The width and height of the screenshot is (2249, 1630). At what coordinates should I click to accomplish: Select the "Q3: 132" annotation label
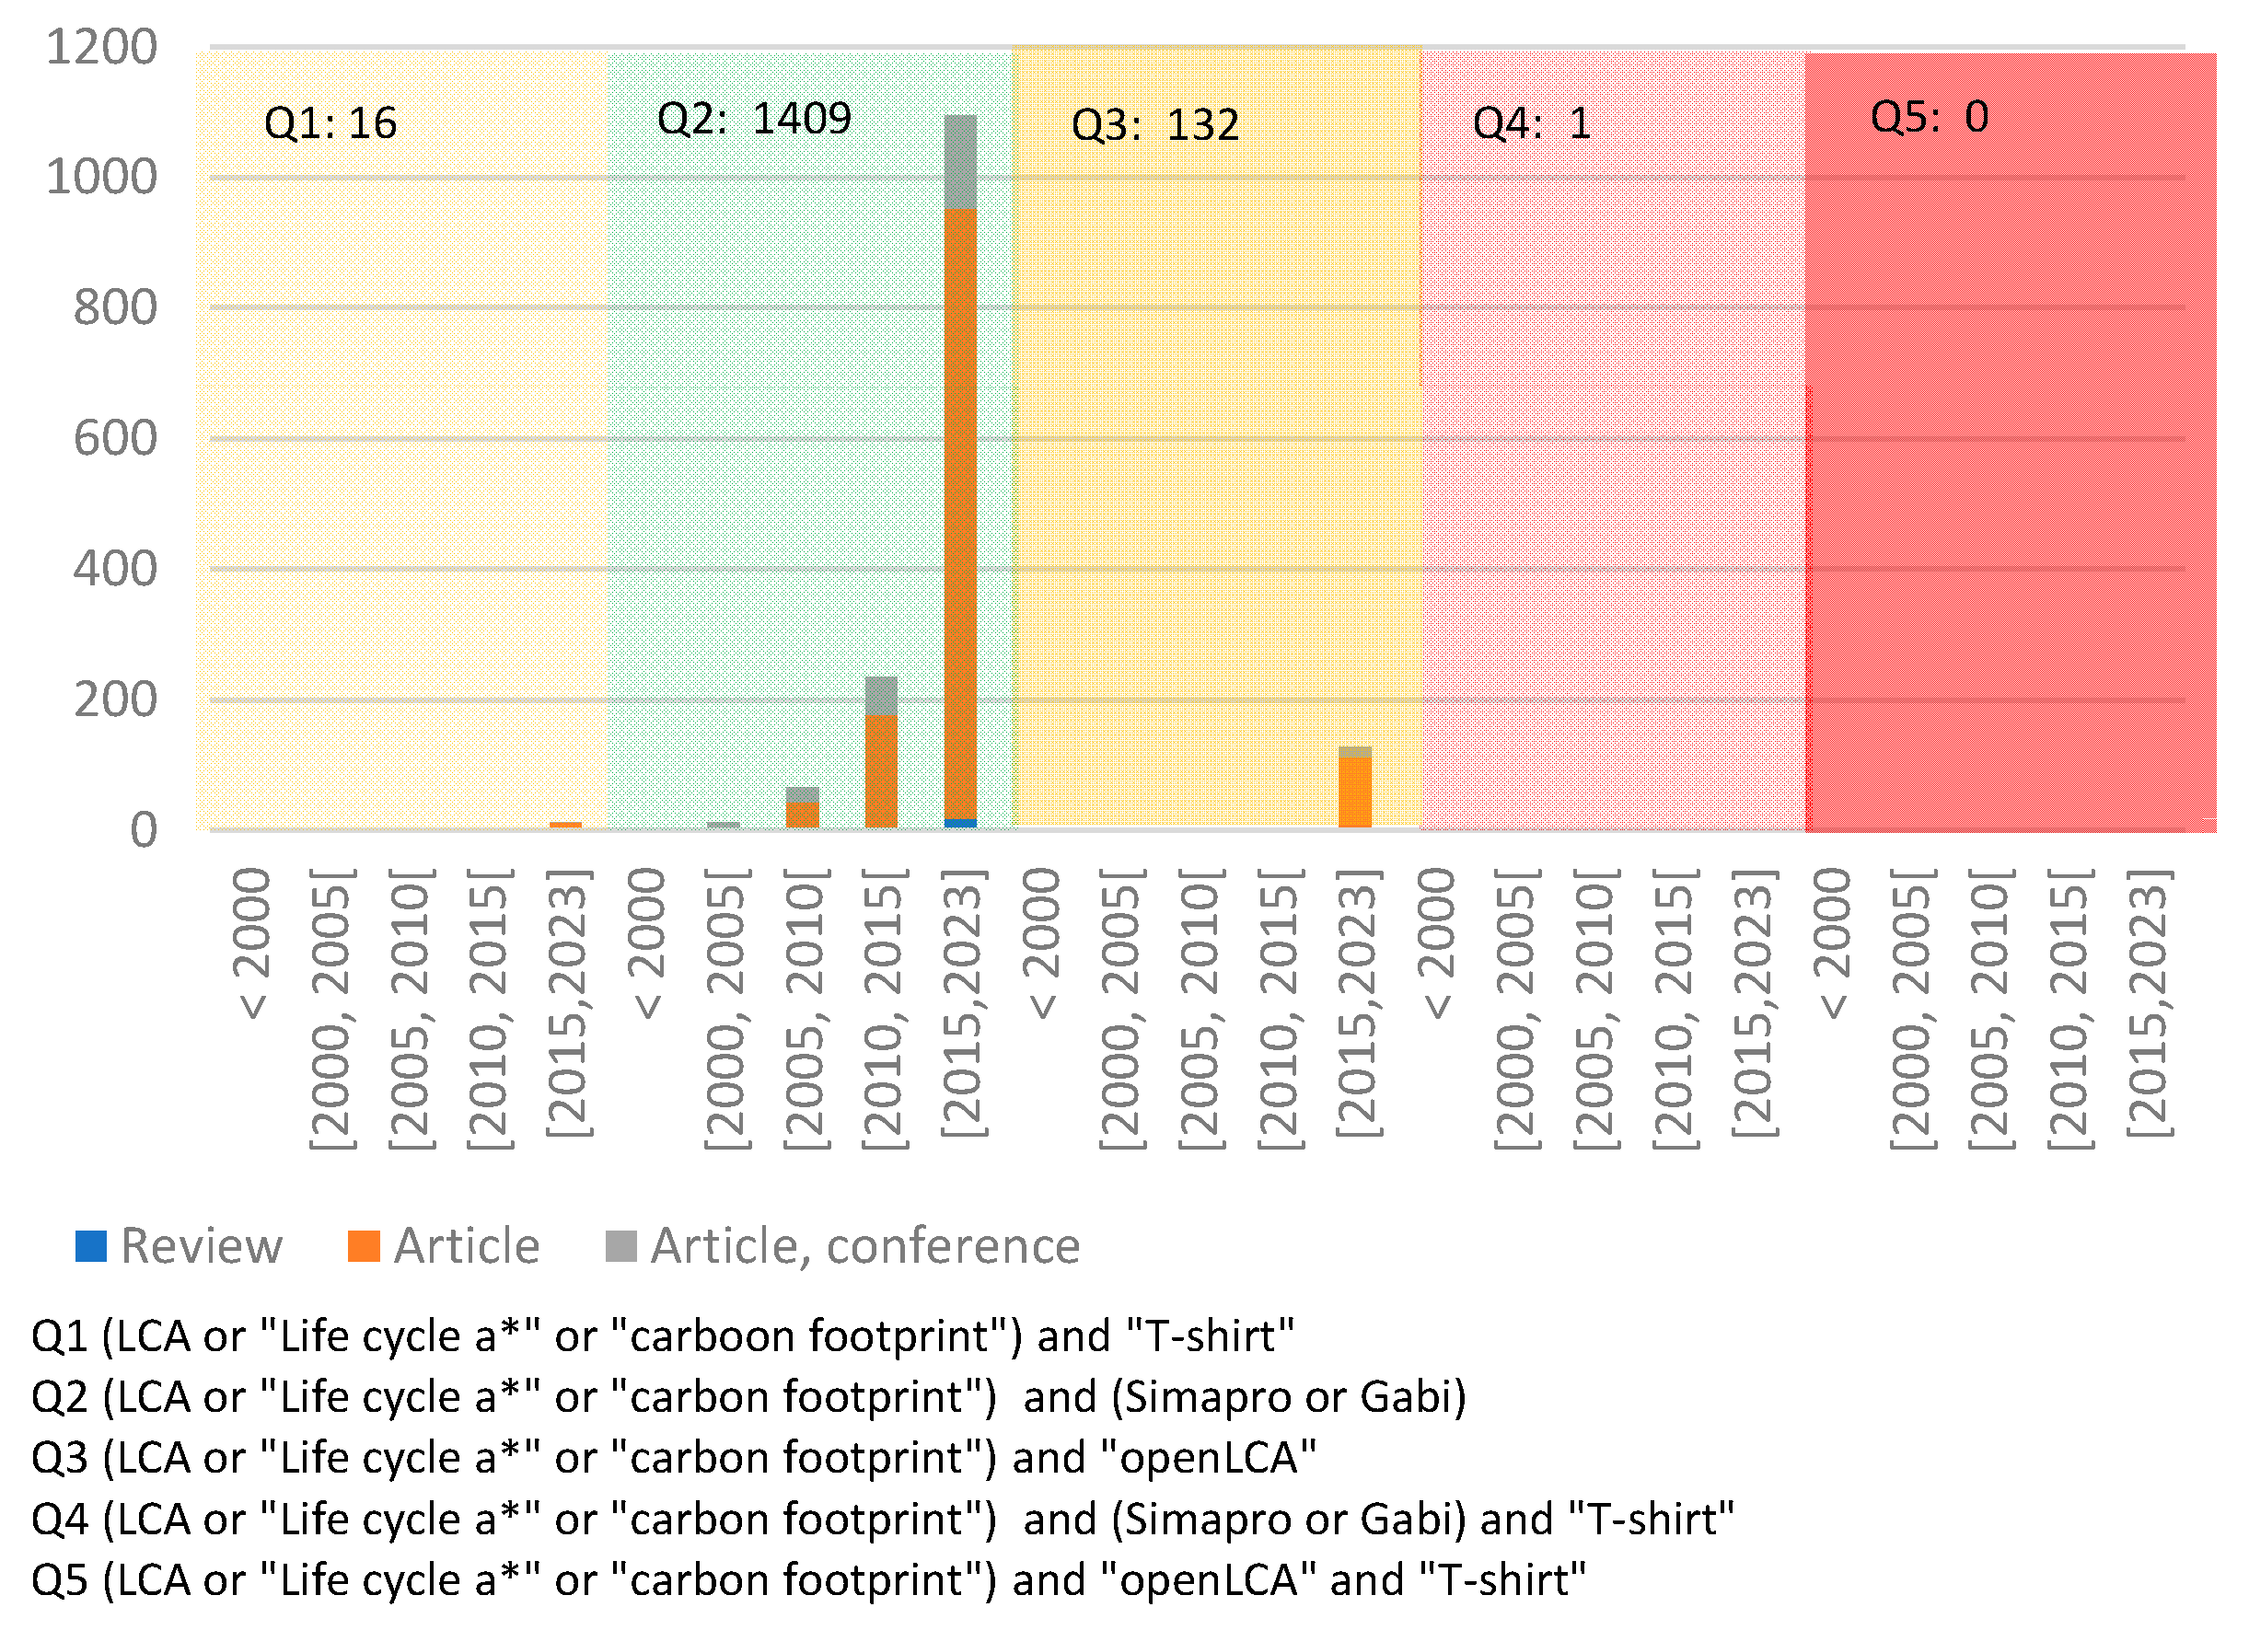click(1155, 126)
